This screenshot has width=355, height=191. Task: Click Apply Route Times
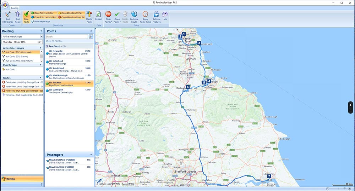click(x=145, y=17)
